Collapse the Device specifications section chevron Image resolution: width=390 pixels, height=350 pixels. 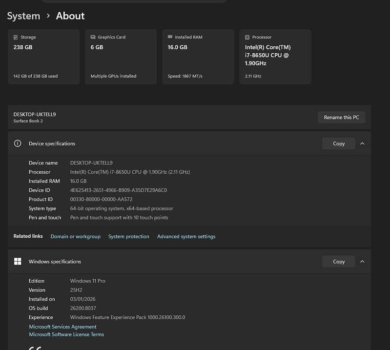point(362,144)
